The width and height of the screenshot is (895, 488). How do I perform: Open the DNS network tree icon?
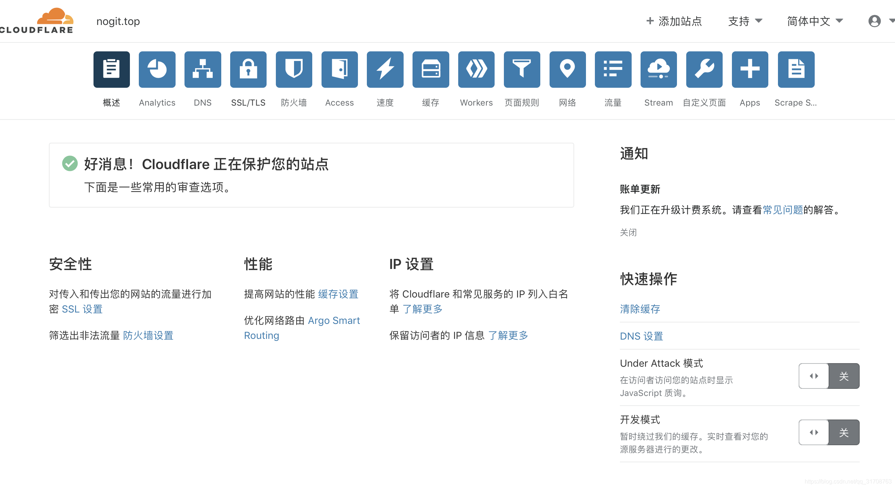[x=203, y=69]
